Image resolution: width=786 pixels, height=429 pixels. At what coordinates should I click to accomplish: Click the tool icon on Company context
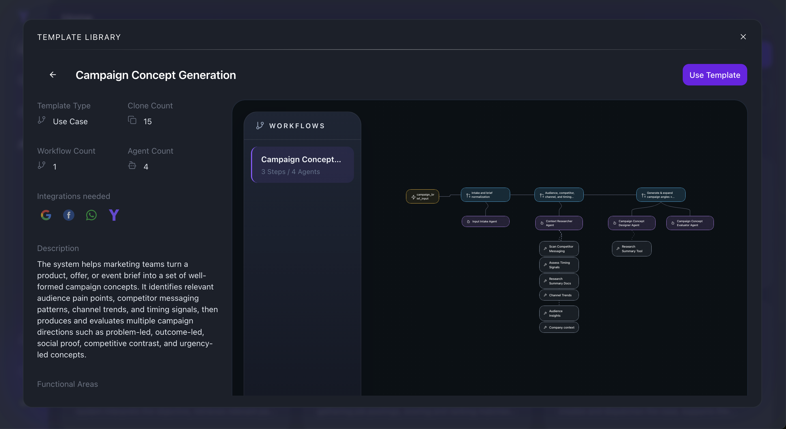coord(545,327)
